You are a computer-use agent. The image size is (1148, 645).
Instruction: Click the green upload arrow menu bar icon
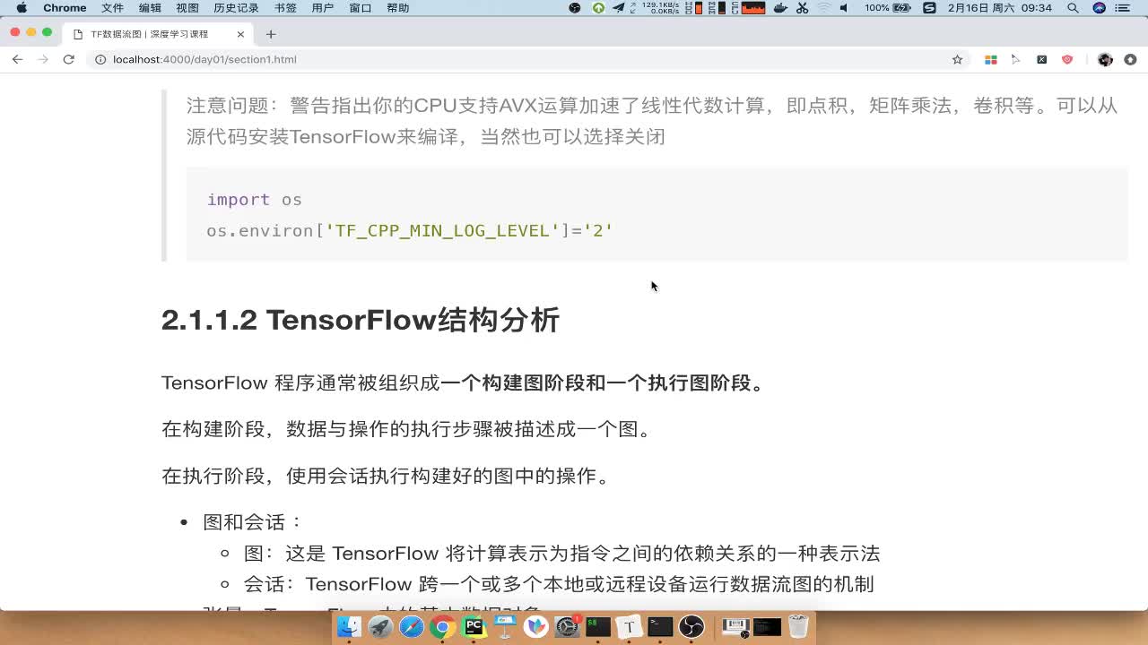point(598,8)
